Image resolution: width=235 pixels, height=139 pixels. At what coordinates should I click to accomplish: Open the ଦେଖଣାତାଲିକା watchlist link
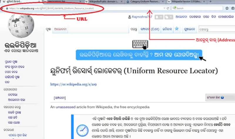[x=226, y=17]
